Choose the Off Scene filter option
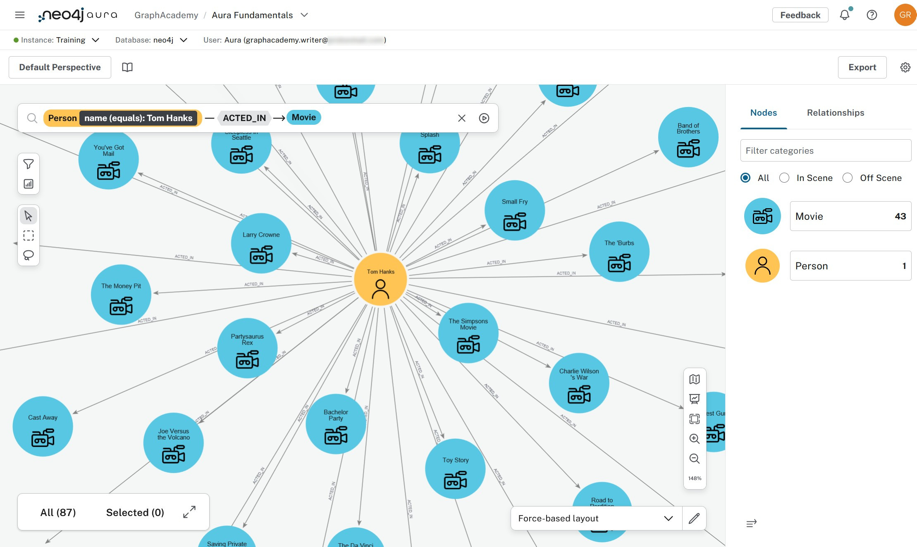The width and height of the screenshot is (917, 547). pos(848,178)
